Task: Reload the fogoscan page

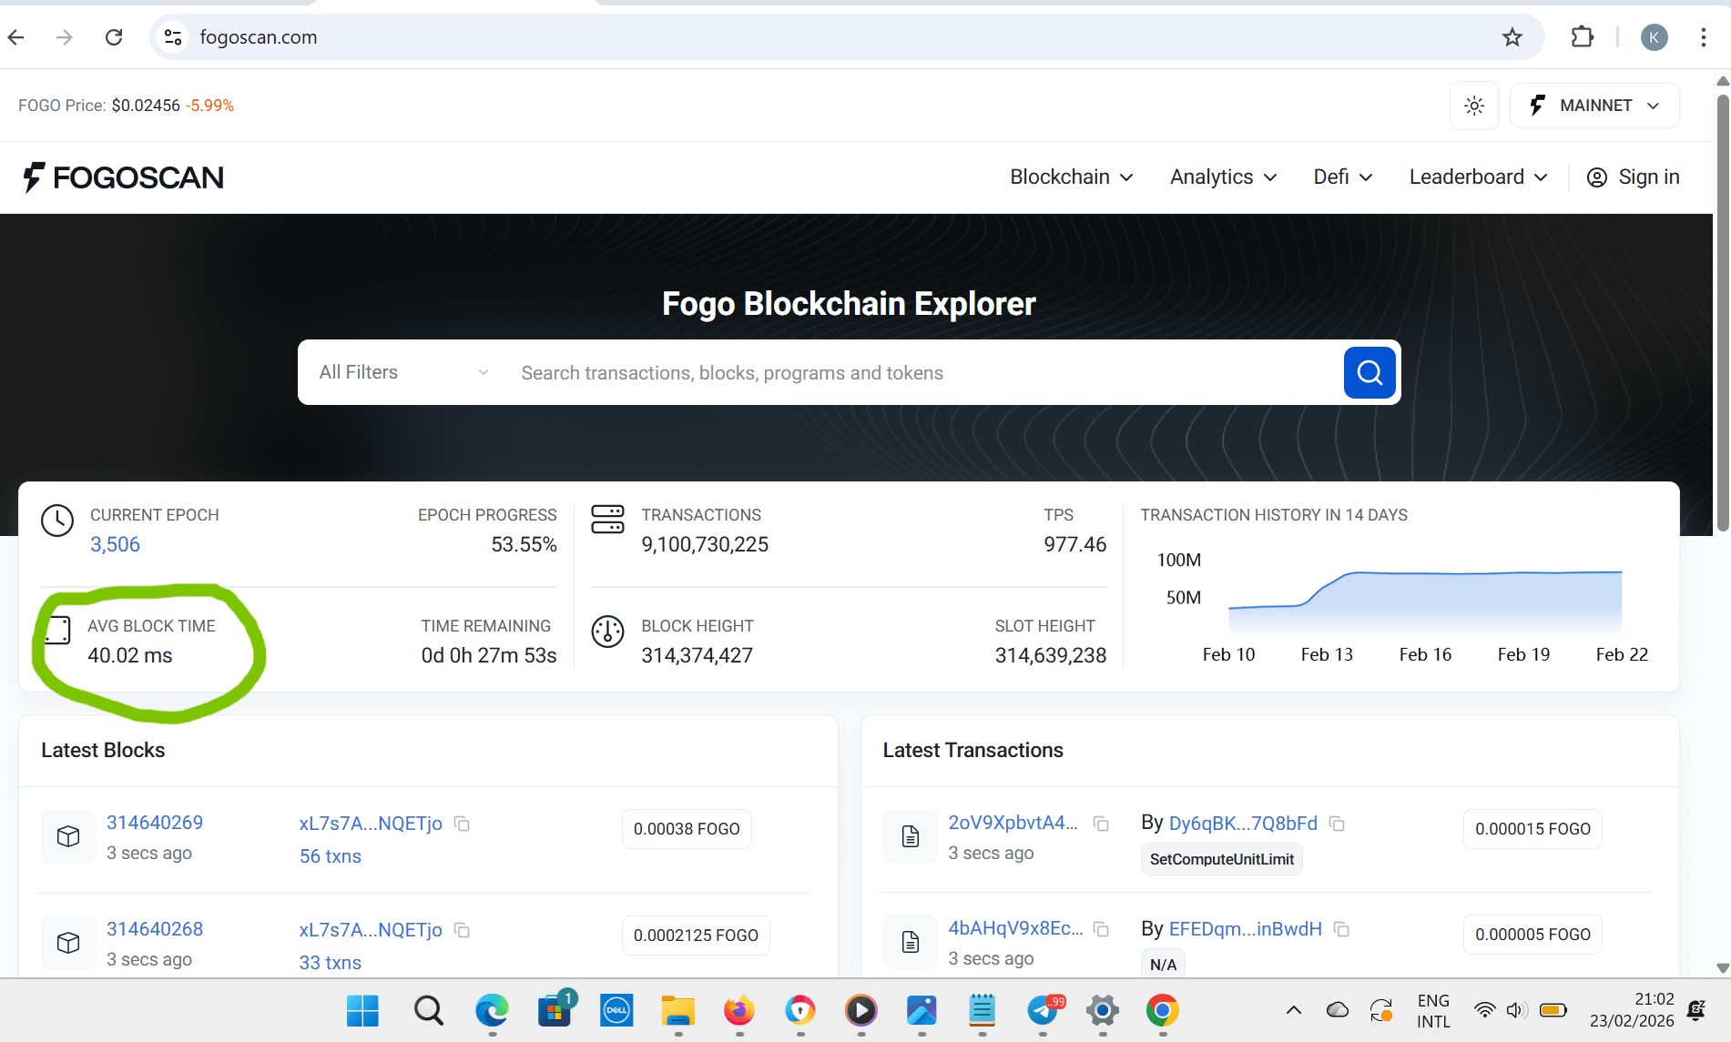Action: click(114, 37)
